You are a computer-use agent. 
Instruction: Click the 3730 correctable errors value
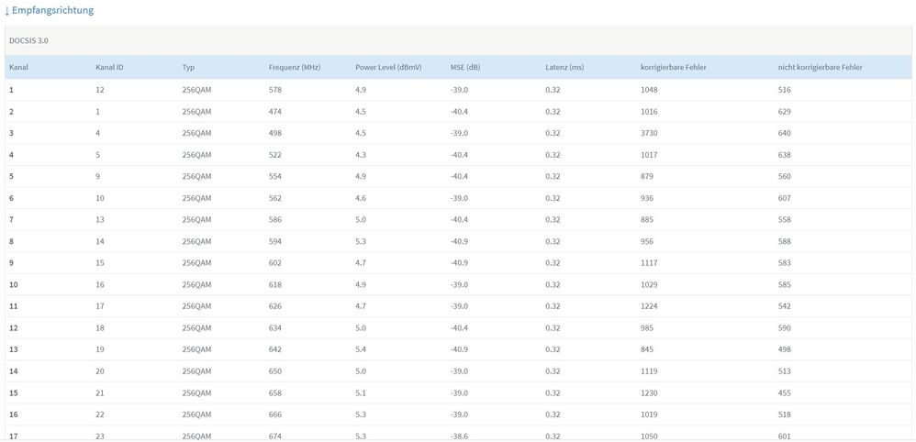coord(650,133)
